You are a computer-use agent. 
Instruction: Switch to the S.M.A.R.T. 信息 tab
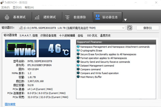(29, 36)
